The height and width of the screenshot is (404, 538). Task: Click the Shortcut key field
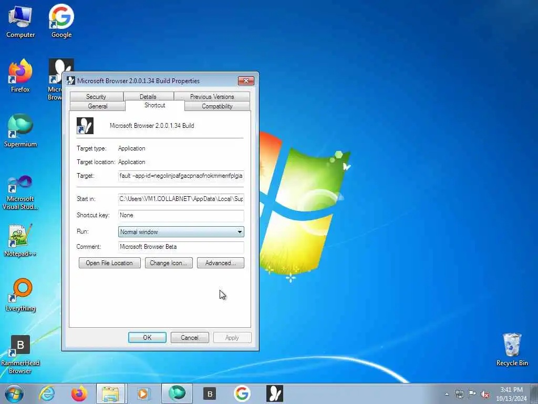[181, 215]
